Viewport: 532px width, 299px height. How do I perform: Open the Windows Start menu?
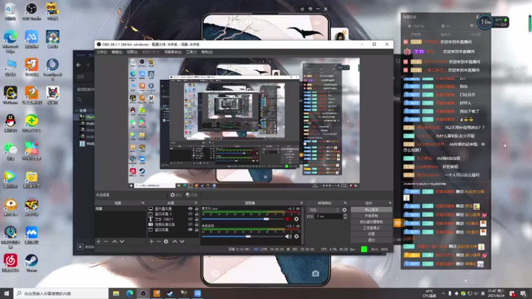[7, 293]
